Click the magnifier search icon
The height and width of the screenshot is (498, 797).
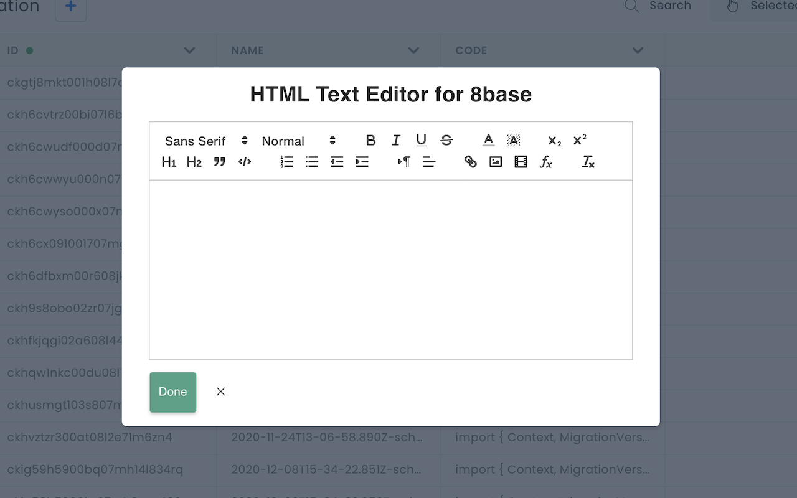point(632,6)
